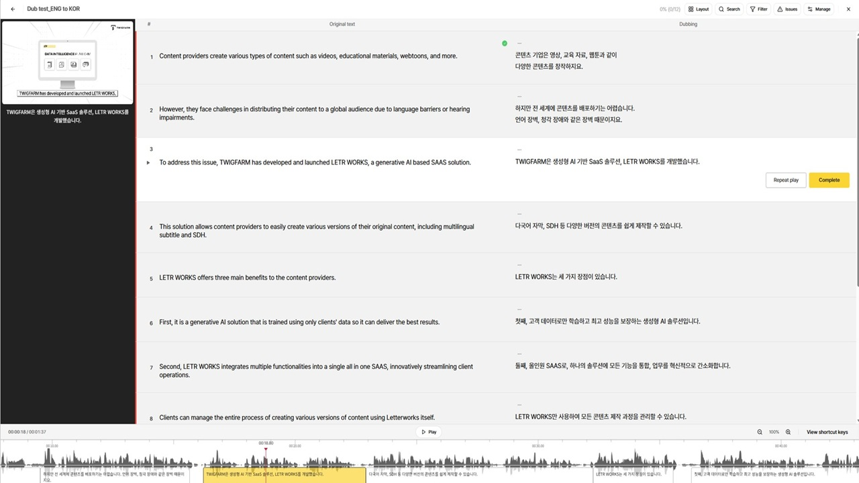The image size is (859, 483).
Task: Click row number 4 in the list
Action: tap(151, 228)
